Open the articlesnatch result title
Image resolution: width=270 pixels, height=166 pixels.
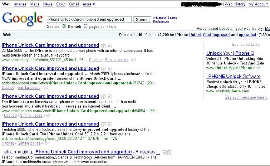coord(50,96)
